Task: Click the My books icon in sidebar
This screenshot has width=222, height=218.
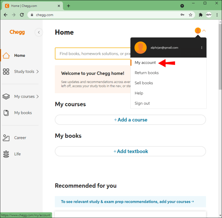Action: coord(6,113)
